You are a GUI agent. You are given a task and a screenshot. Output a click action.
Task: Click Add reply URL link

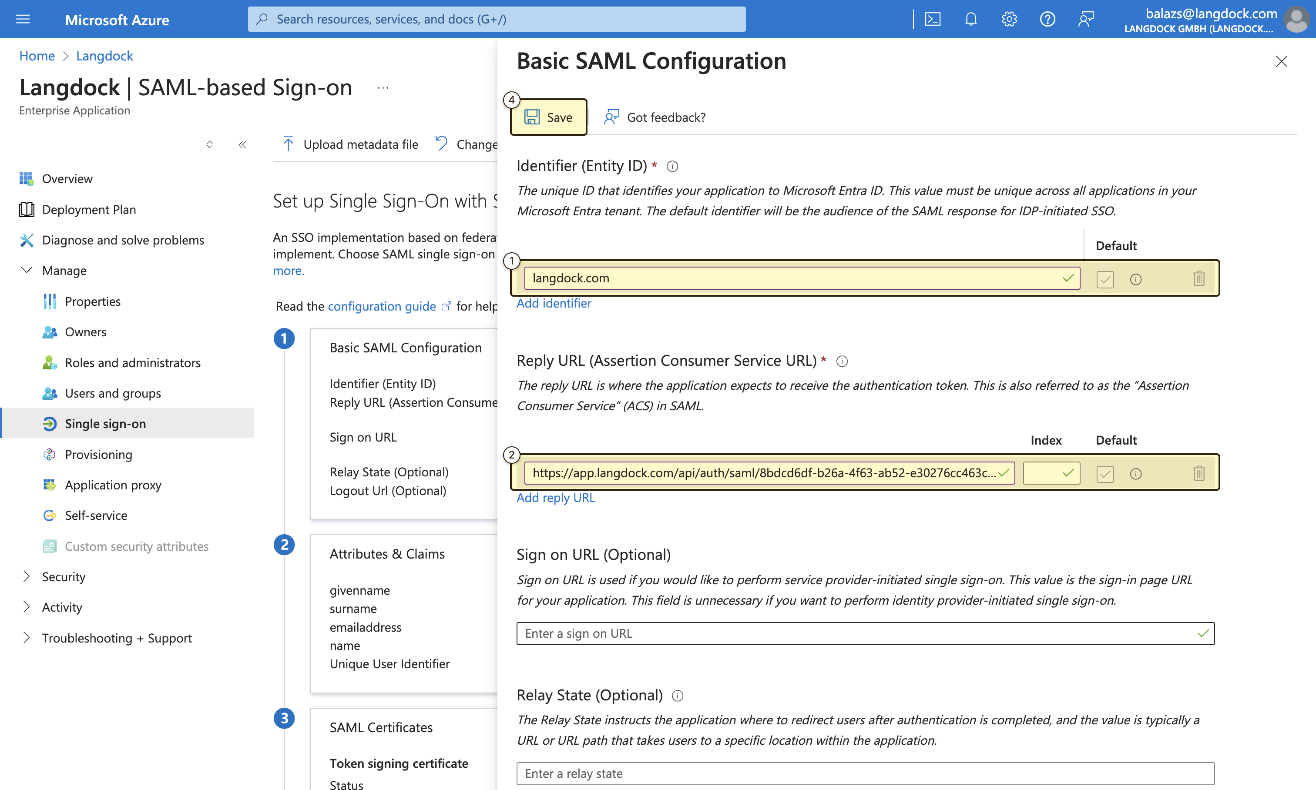click(x=555, y=498)
